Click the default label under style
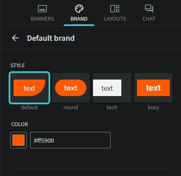 pyautogui.click(x=30, y=107)
